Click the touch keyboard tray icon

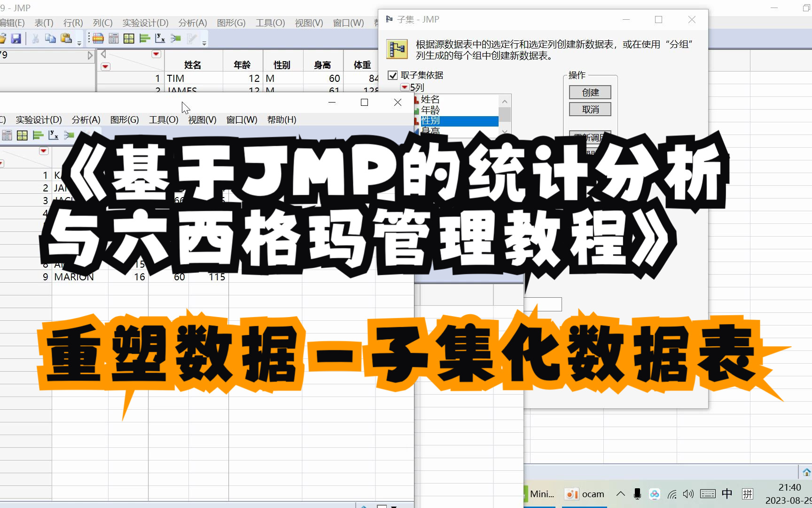(708, 494)
